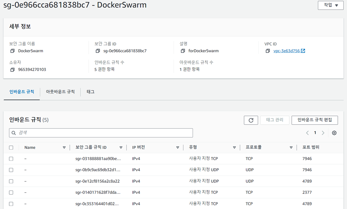The height and width of the screenshot is (209, 347).
Task: Check the TCP 2377 rule row
Action: (11, 192)
